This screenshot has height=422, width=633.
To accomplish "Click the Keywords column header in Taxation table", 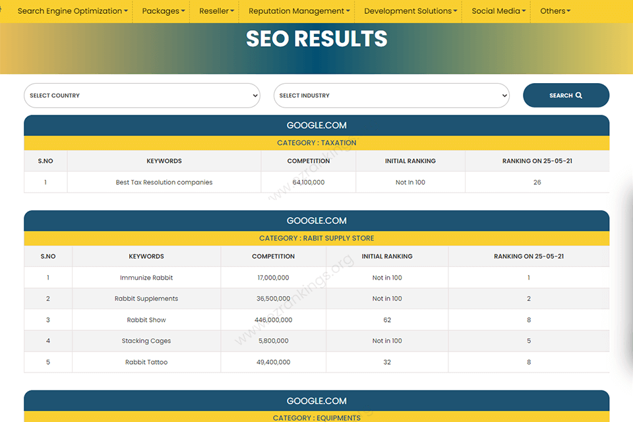I will pos(164,161).
